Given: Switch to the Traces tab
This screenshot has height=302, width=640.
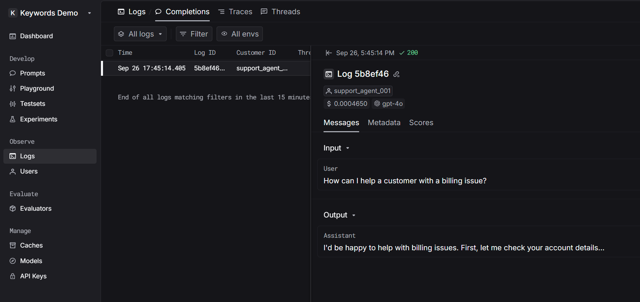Looking at the screenshot, I should (x=235, y=12).
